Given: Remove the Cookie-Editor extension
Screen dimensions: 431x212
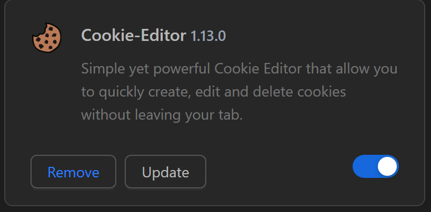Looking at the screenshot, I should [73, 172].
